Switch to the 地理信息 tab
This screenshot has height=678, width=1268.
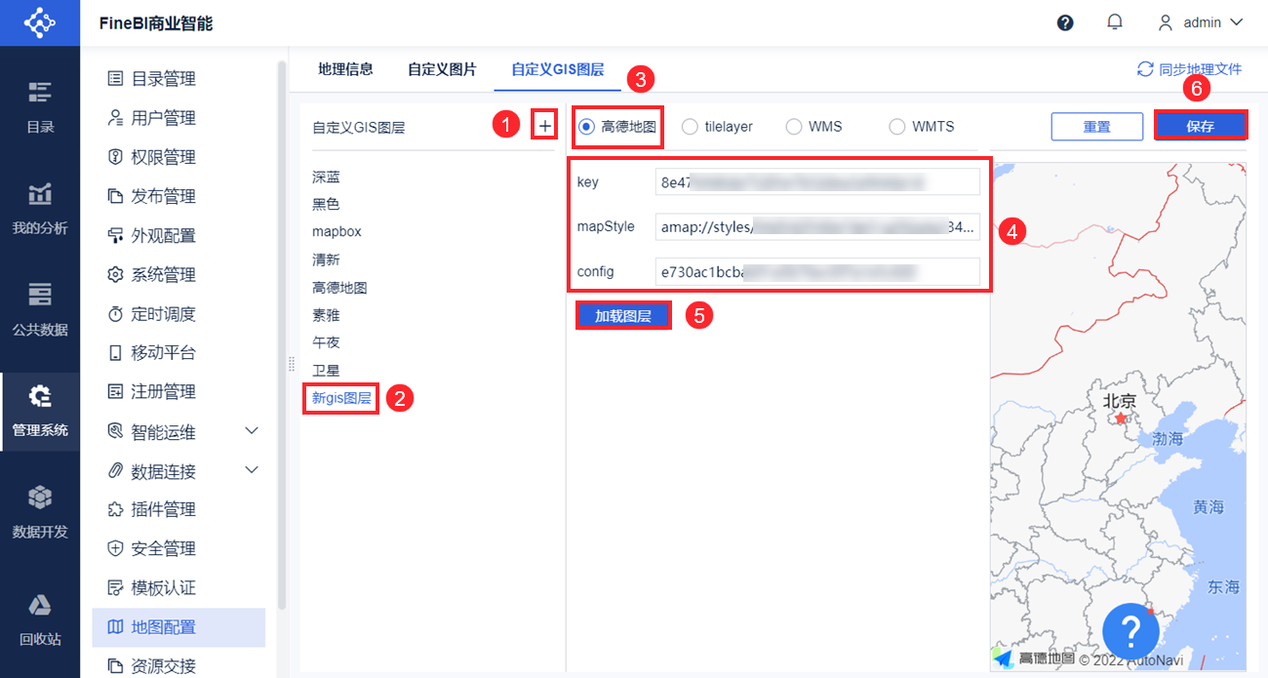click(x=345, y=69)
